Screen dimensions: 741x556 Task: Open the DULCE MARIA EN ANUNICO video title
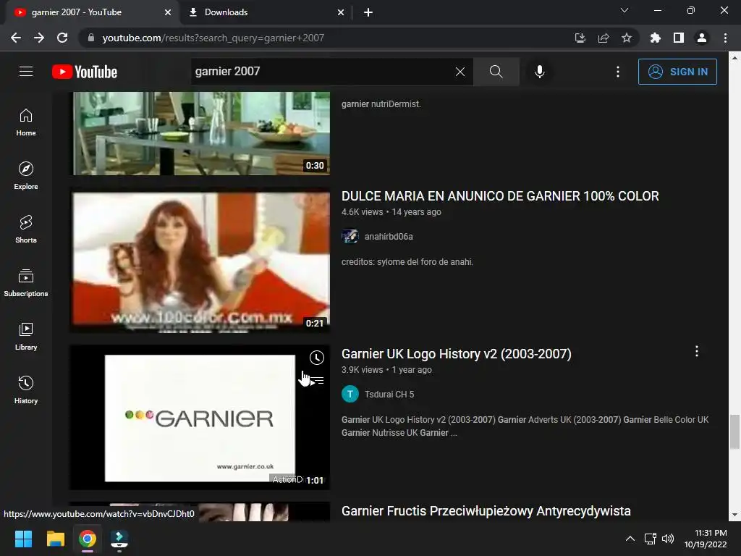coord(500,196)
